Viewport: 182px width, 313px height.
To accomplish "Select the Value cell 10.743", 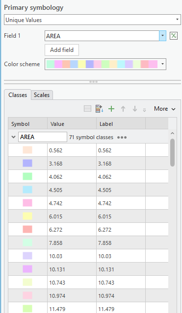I will (x=72, y=282).
